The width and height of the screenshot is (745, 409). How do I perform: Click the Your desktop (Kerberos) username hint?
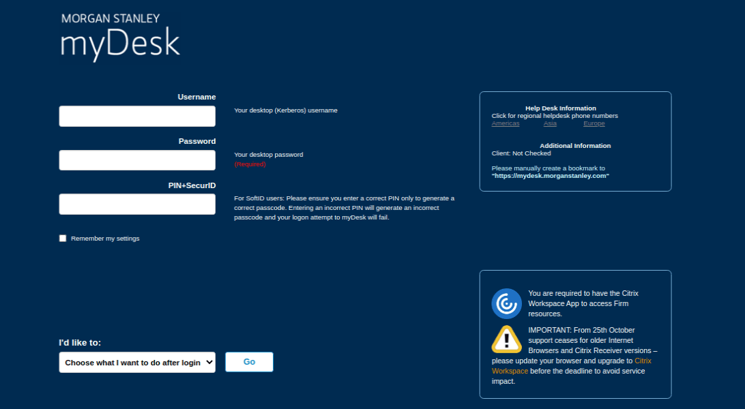pyautogui.click(x=286, y=110)
